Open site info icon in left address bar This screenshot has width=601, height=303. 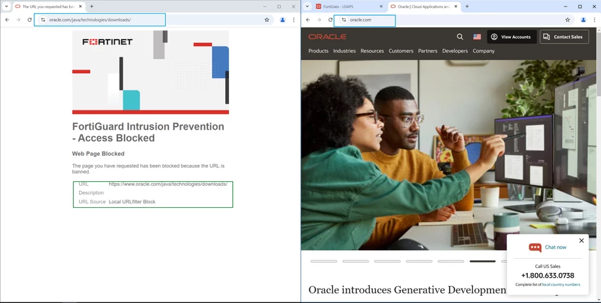(x=43, y=20)
